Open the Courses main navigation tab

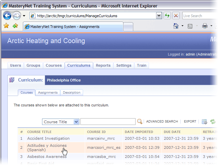click(54, 65)
